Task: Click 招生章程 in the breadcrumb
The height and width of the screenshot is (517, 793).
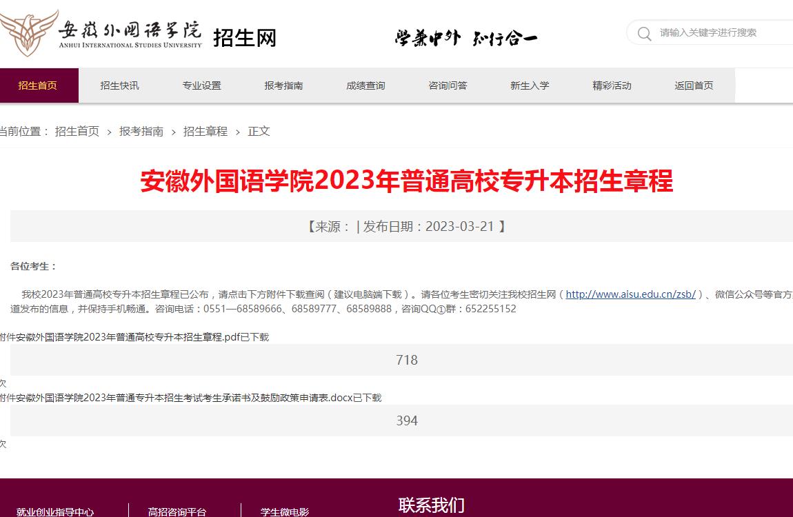Action: (205, 132)
